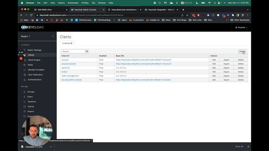
Task: Reload the page in Chrome
Action: point(31,15)
